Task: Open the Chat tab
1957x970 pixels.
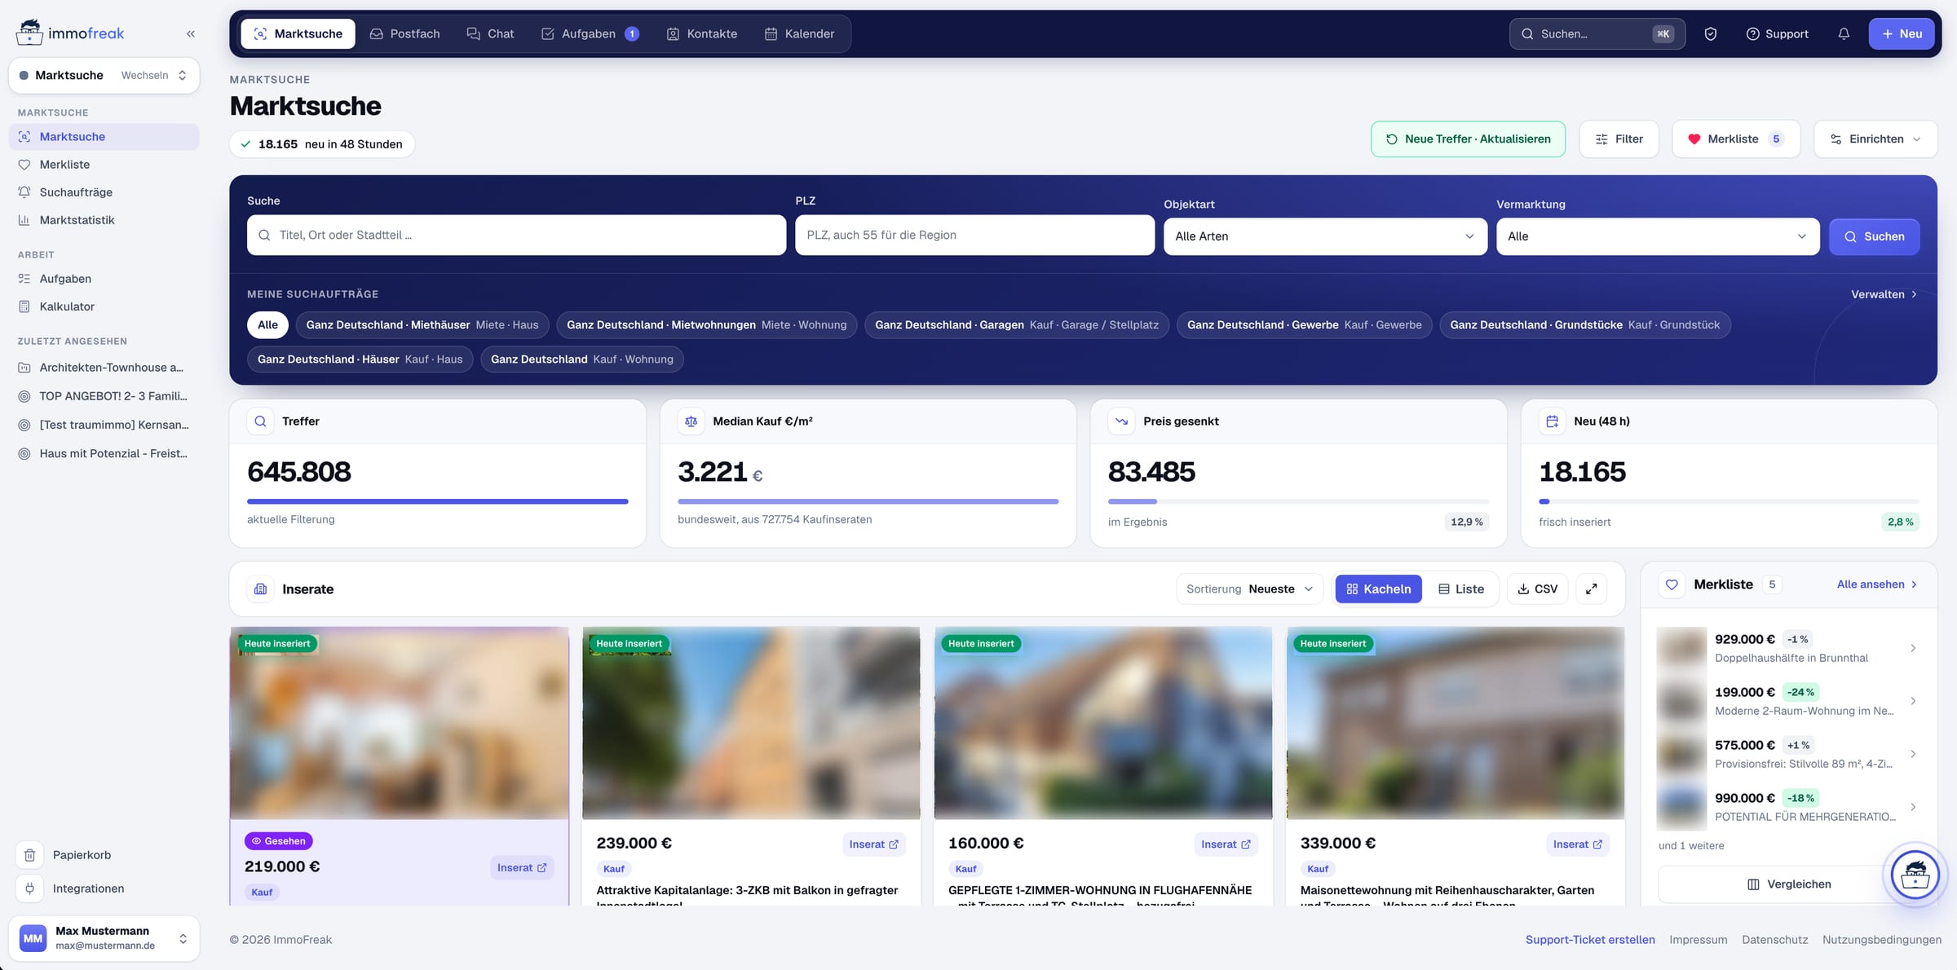Action: [490, 33]
